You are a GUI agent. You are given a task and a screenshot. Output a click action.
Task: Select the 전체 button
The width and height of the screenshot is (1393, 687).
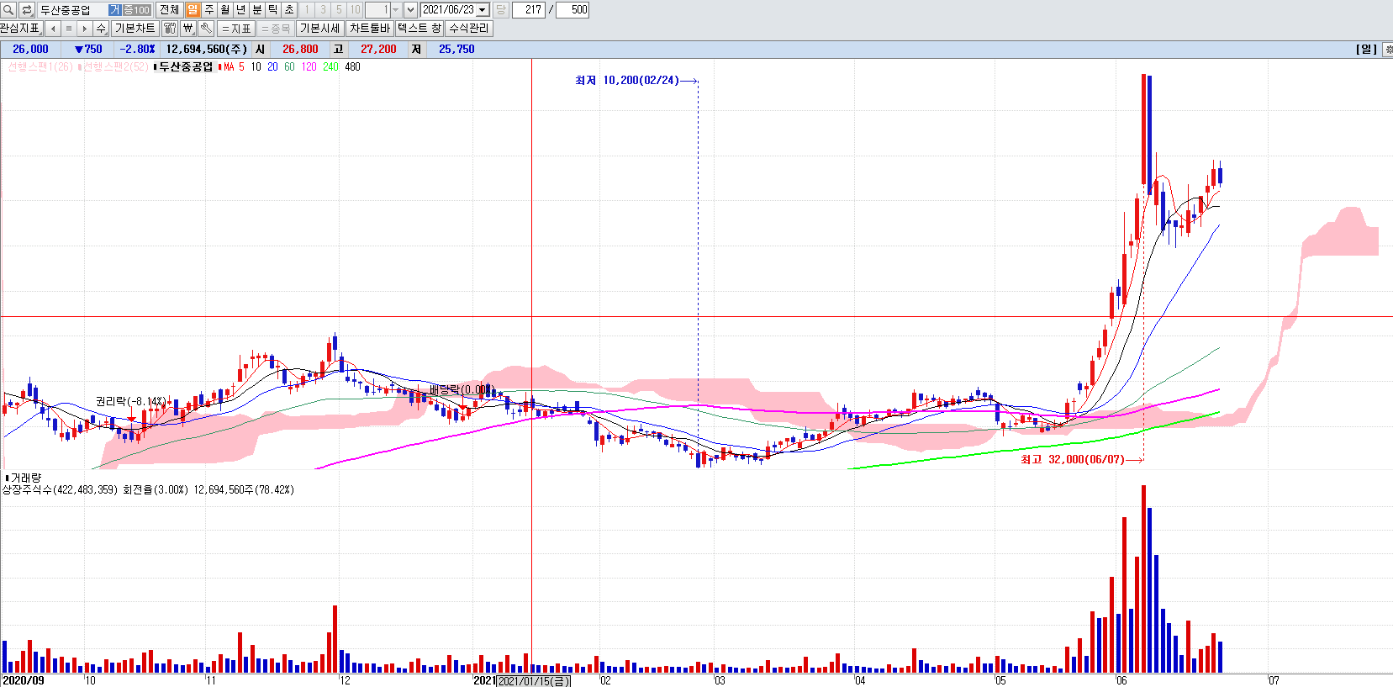point(169,10)
